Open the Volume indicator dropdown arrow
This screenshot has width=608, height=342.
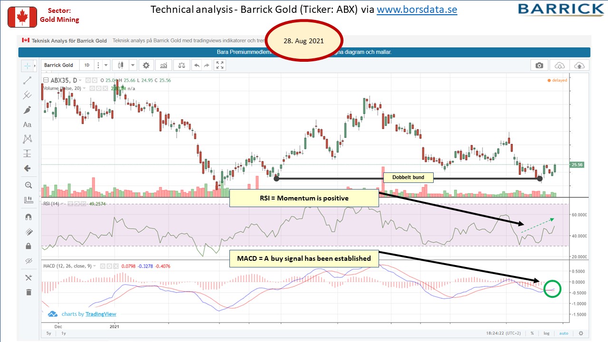tap(84, 88)
